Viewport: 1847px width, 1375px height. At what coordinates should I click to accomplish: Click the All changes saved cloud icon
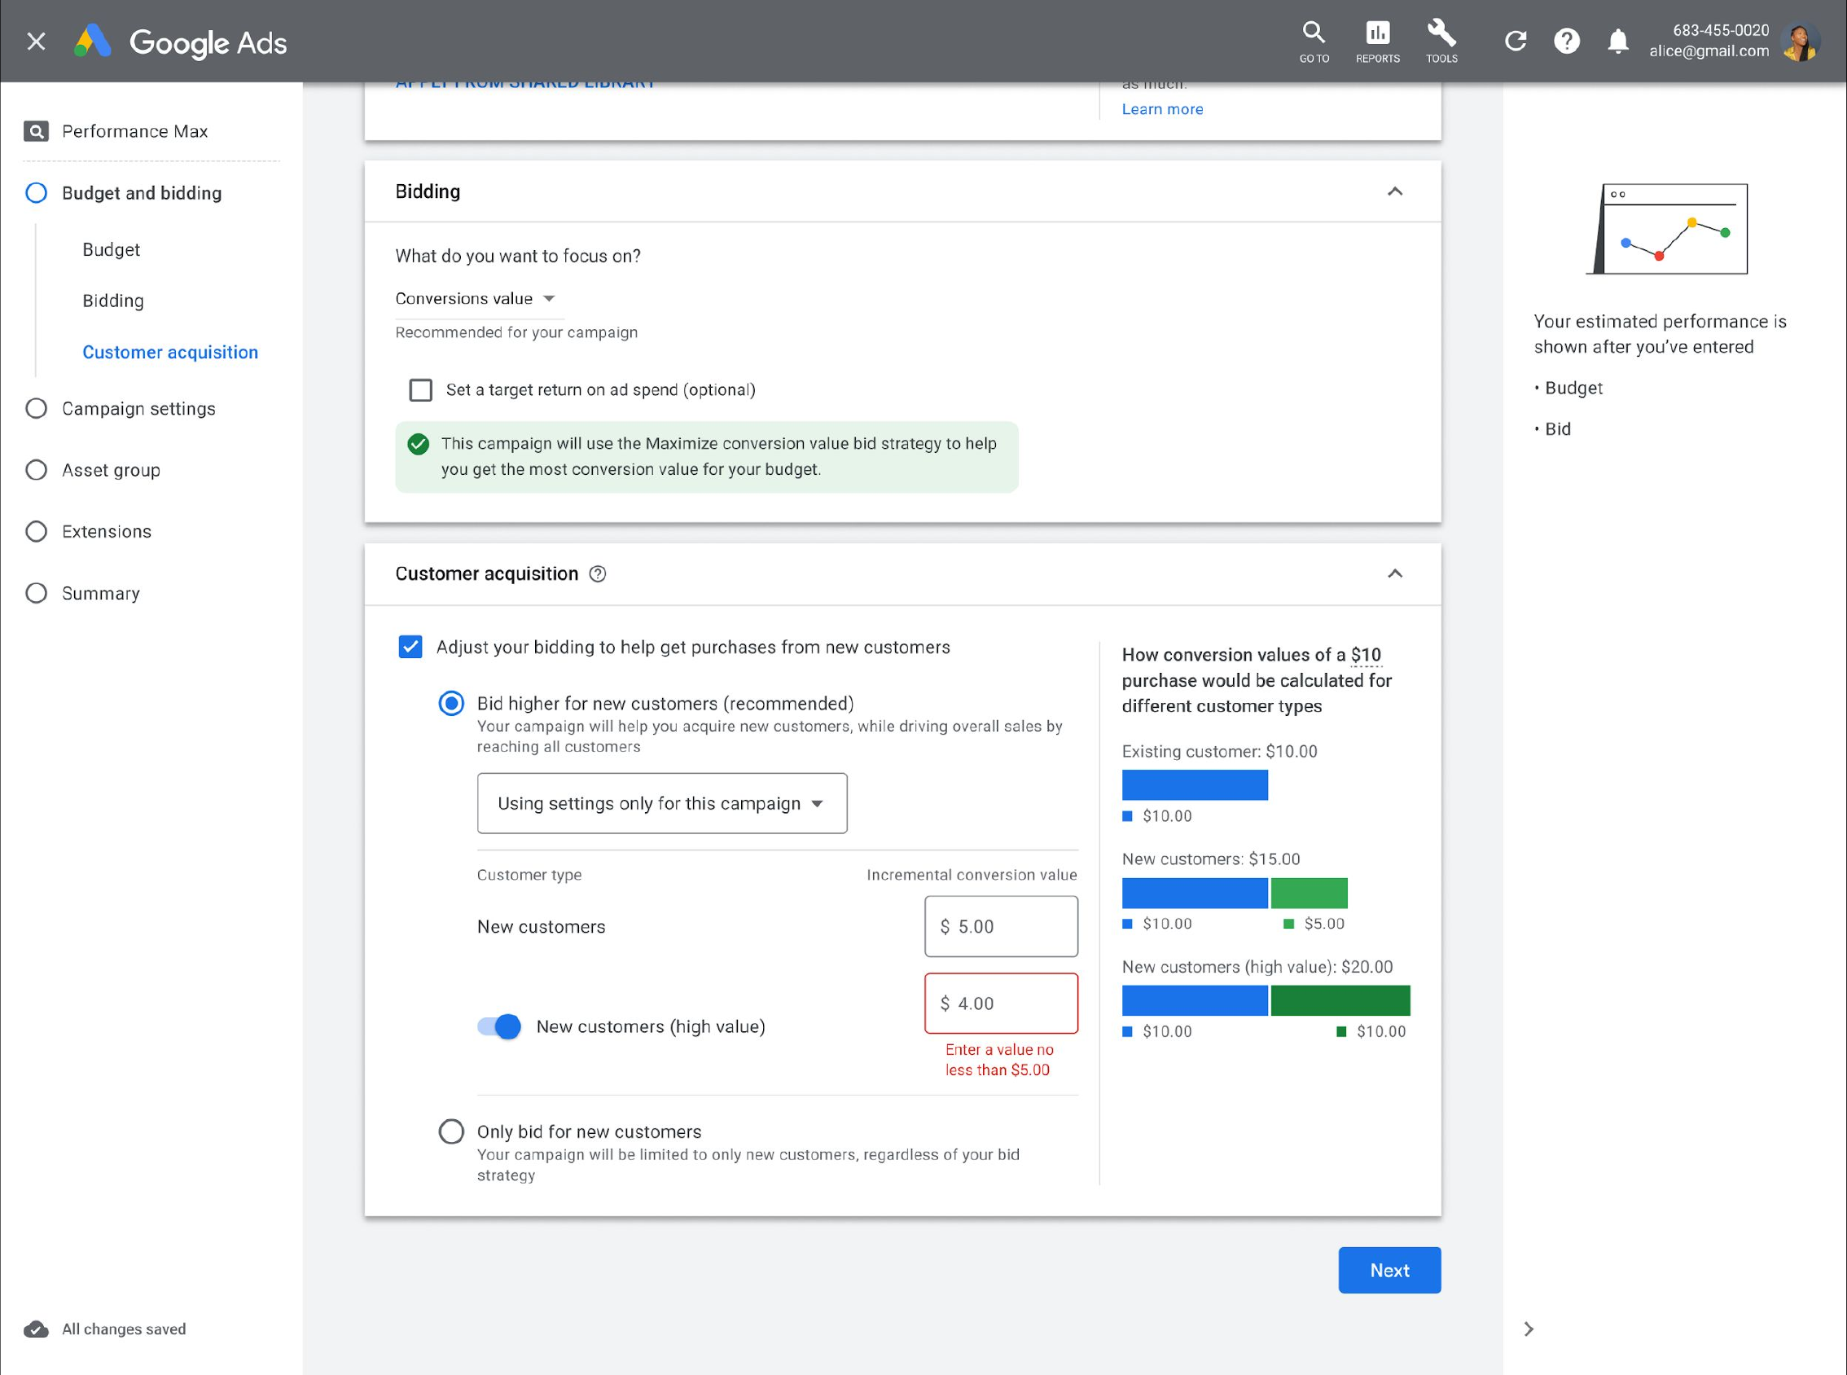pos(36,1329)
